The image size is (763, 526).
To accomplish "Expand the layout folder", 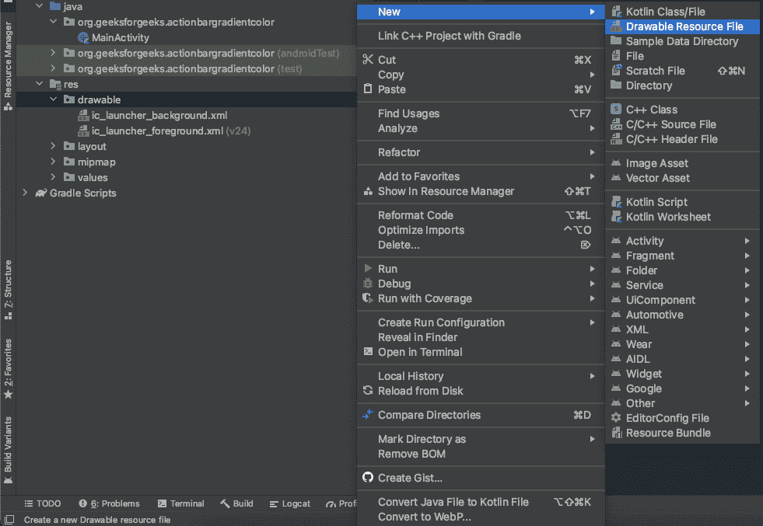I will [53, 146].
